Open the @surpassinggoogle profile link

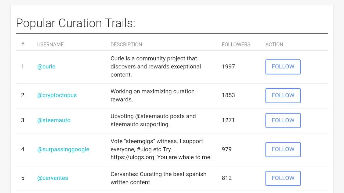coord(63,149)
